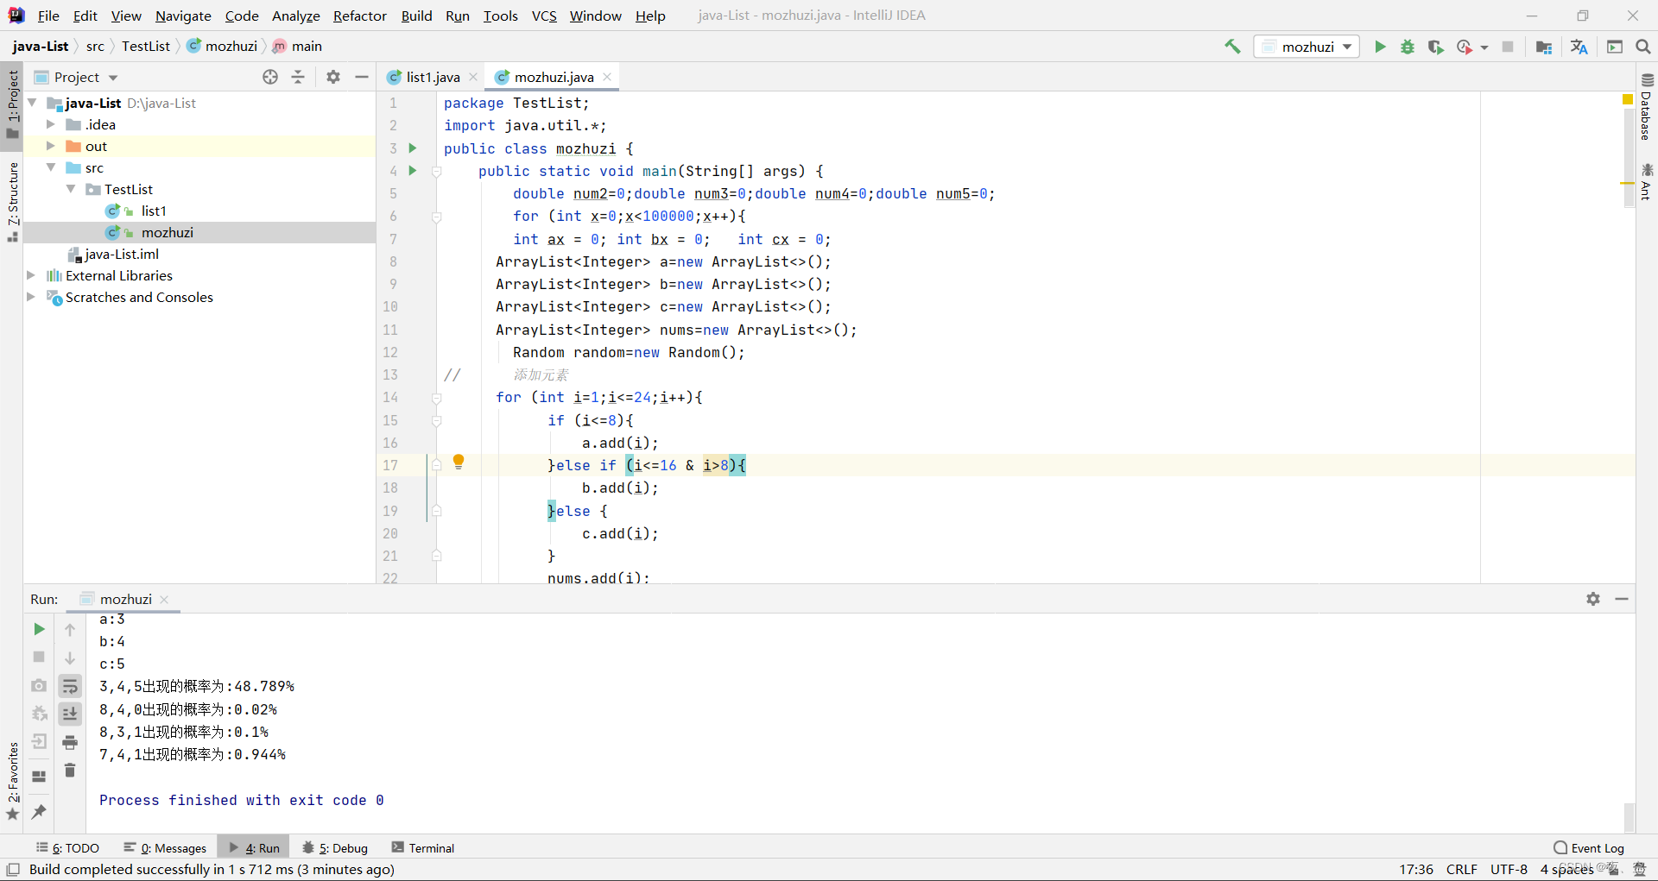The image size is (1658, 881).
Task: Close the mozhuzi Run tab
Action: [x=164, y=599]
